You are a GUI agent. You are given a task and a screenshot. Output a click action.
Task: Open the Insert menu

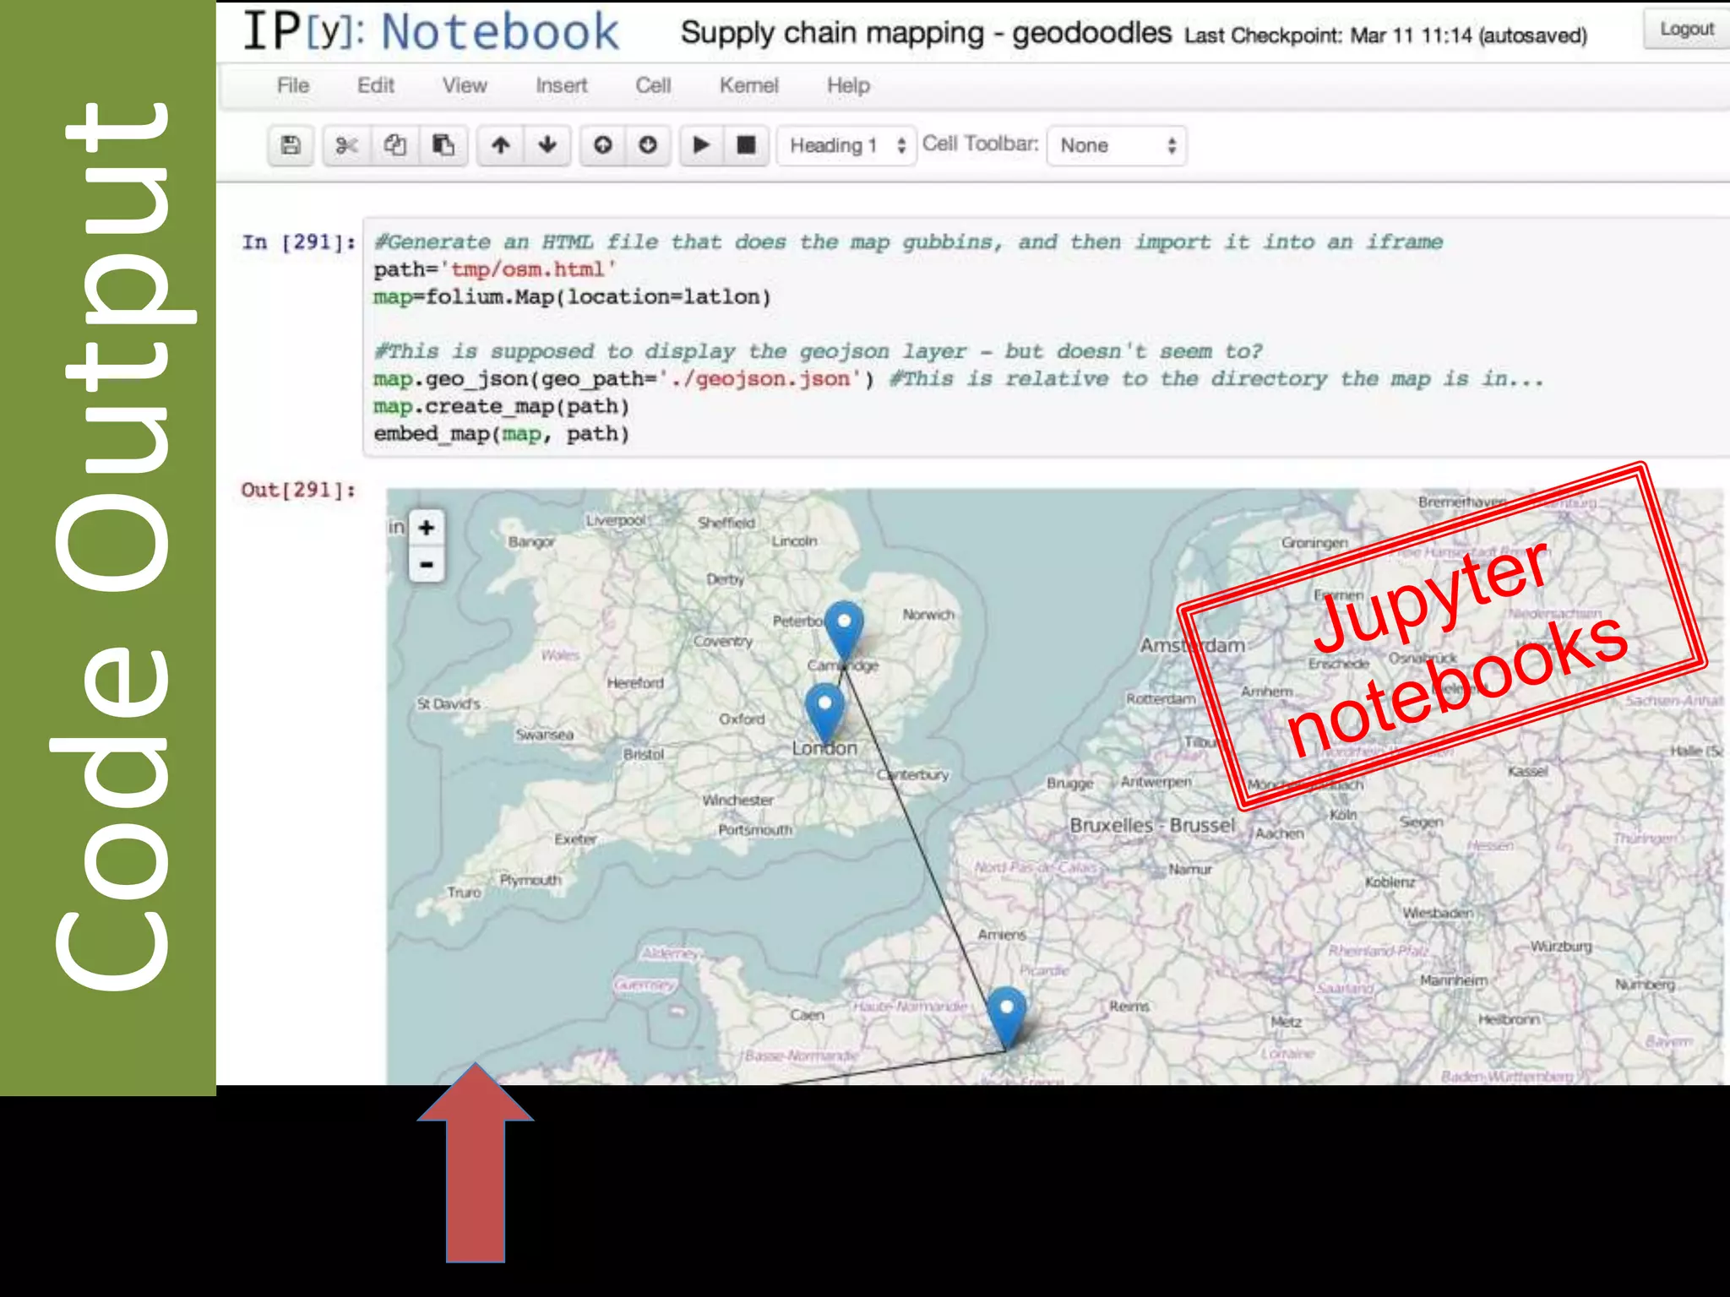point(561,85)
